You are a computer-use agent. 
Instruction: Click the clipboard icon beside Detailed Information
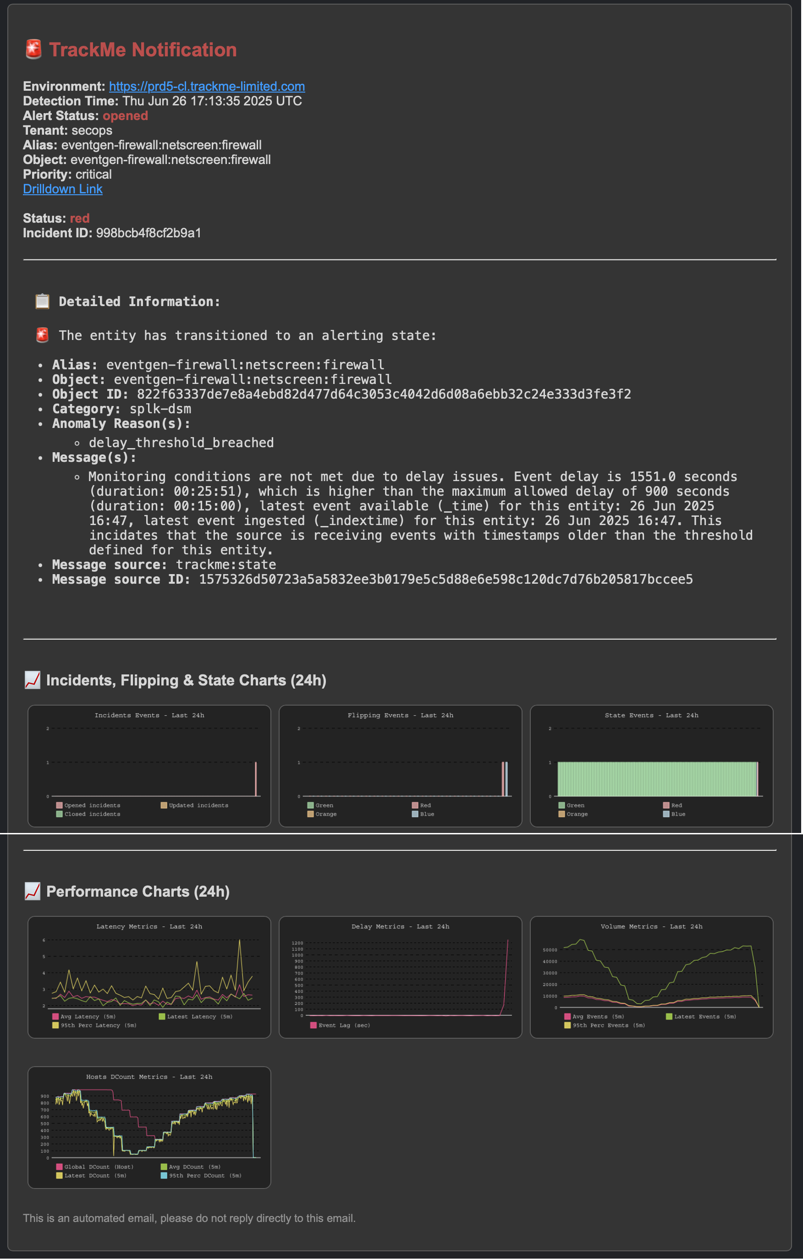click(x=43, y=301)
